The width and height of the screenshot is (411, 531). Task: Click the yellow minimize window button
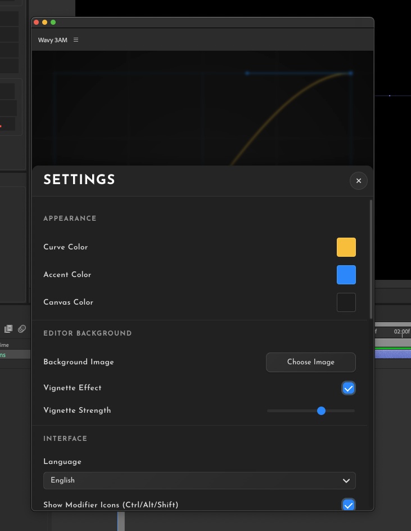44,23
